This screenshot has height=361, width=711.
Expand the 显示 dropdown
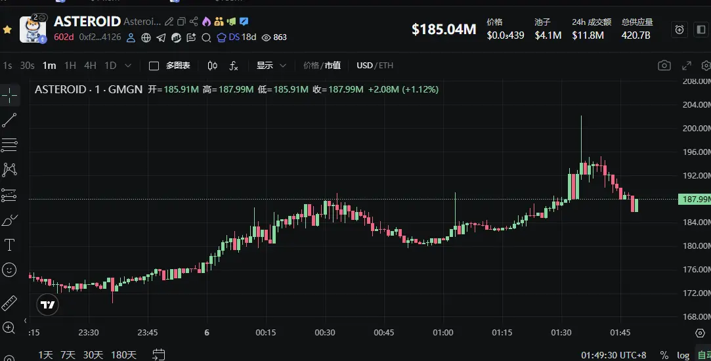271,66
